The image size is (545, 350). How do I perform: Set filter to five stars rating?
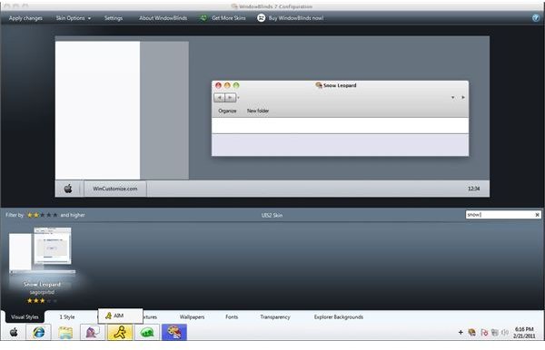tap(54, 215)
